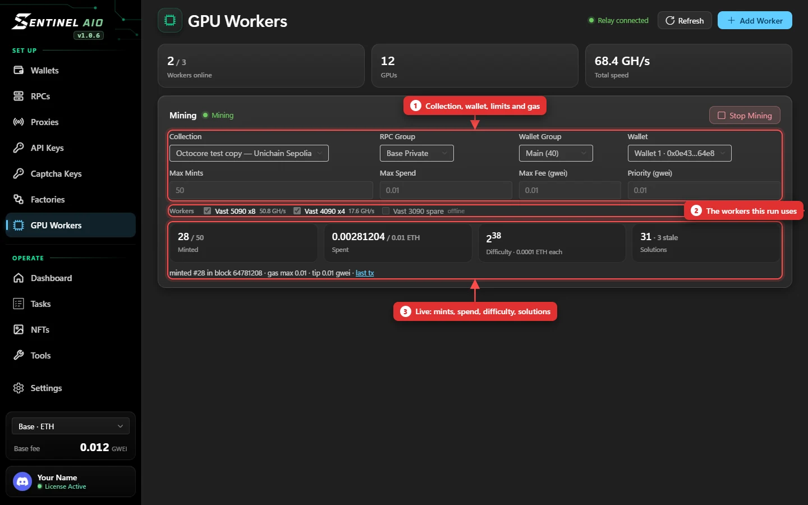Open the Dashboard menu item

pyautogui.click(x=71, y=278)
